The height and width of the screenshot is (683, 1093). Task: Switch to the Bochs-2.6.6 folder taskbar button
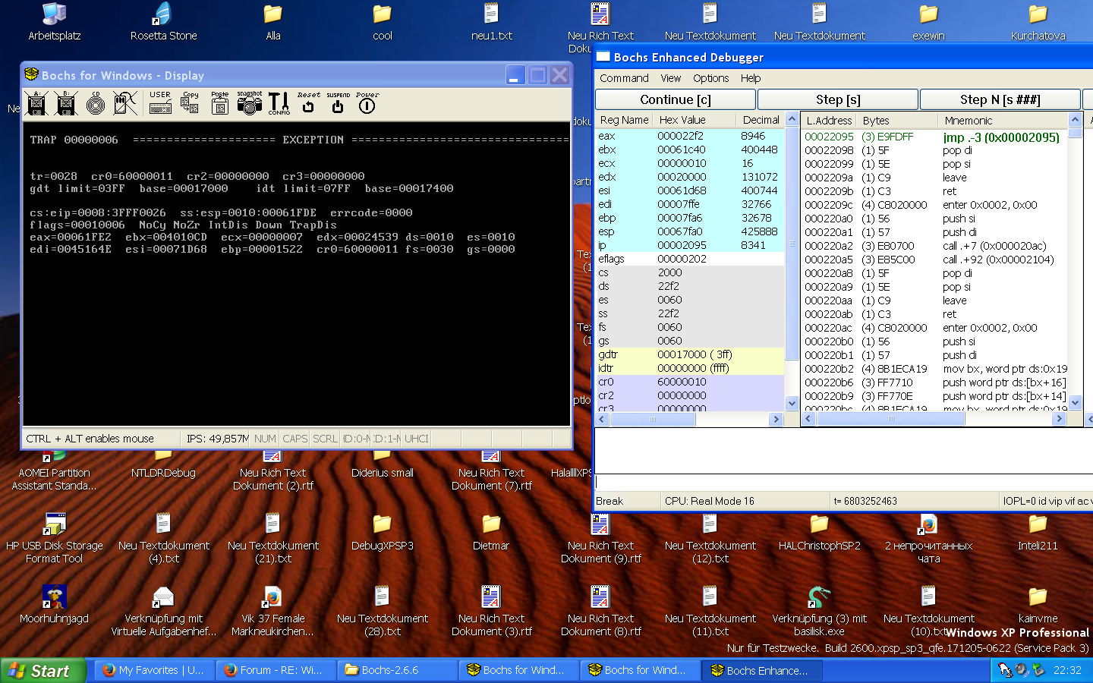tap(397, 670)
